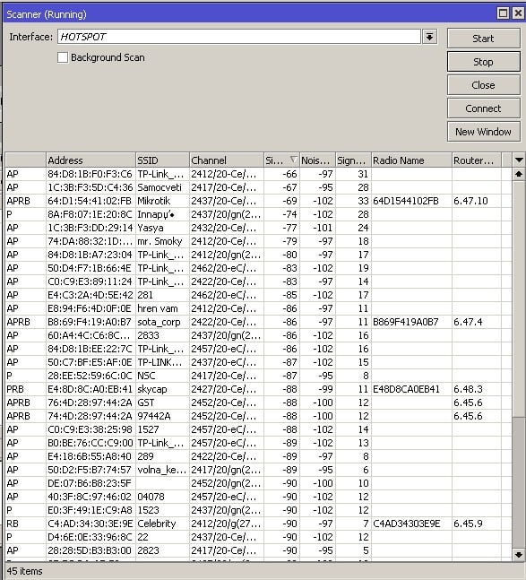This screenshot has width=526, height=580.
Task: Toggle sort on Signal strength column header
Action: click(x=281, y=160)
